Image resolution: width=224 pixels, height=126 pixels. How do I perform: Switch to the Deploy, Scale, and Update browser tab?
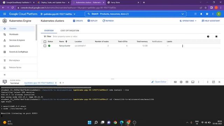coord(53,2)
